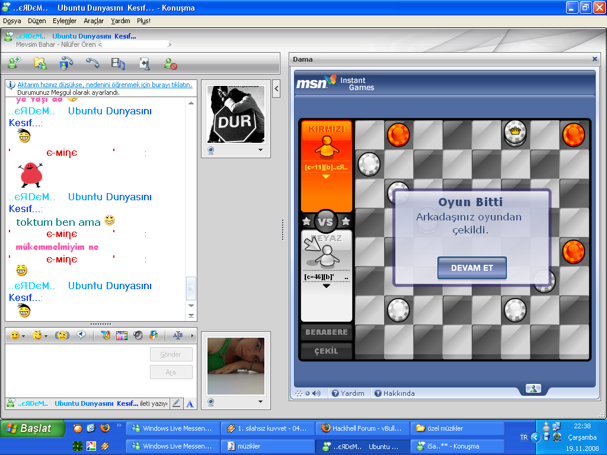Viewport: 607px width, 455px height.
Task: Switch to text typing mode
Action: (190, 403)
